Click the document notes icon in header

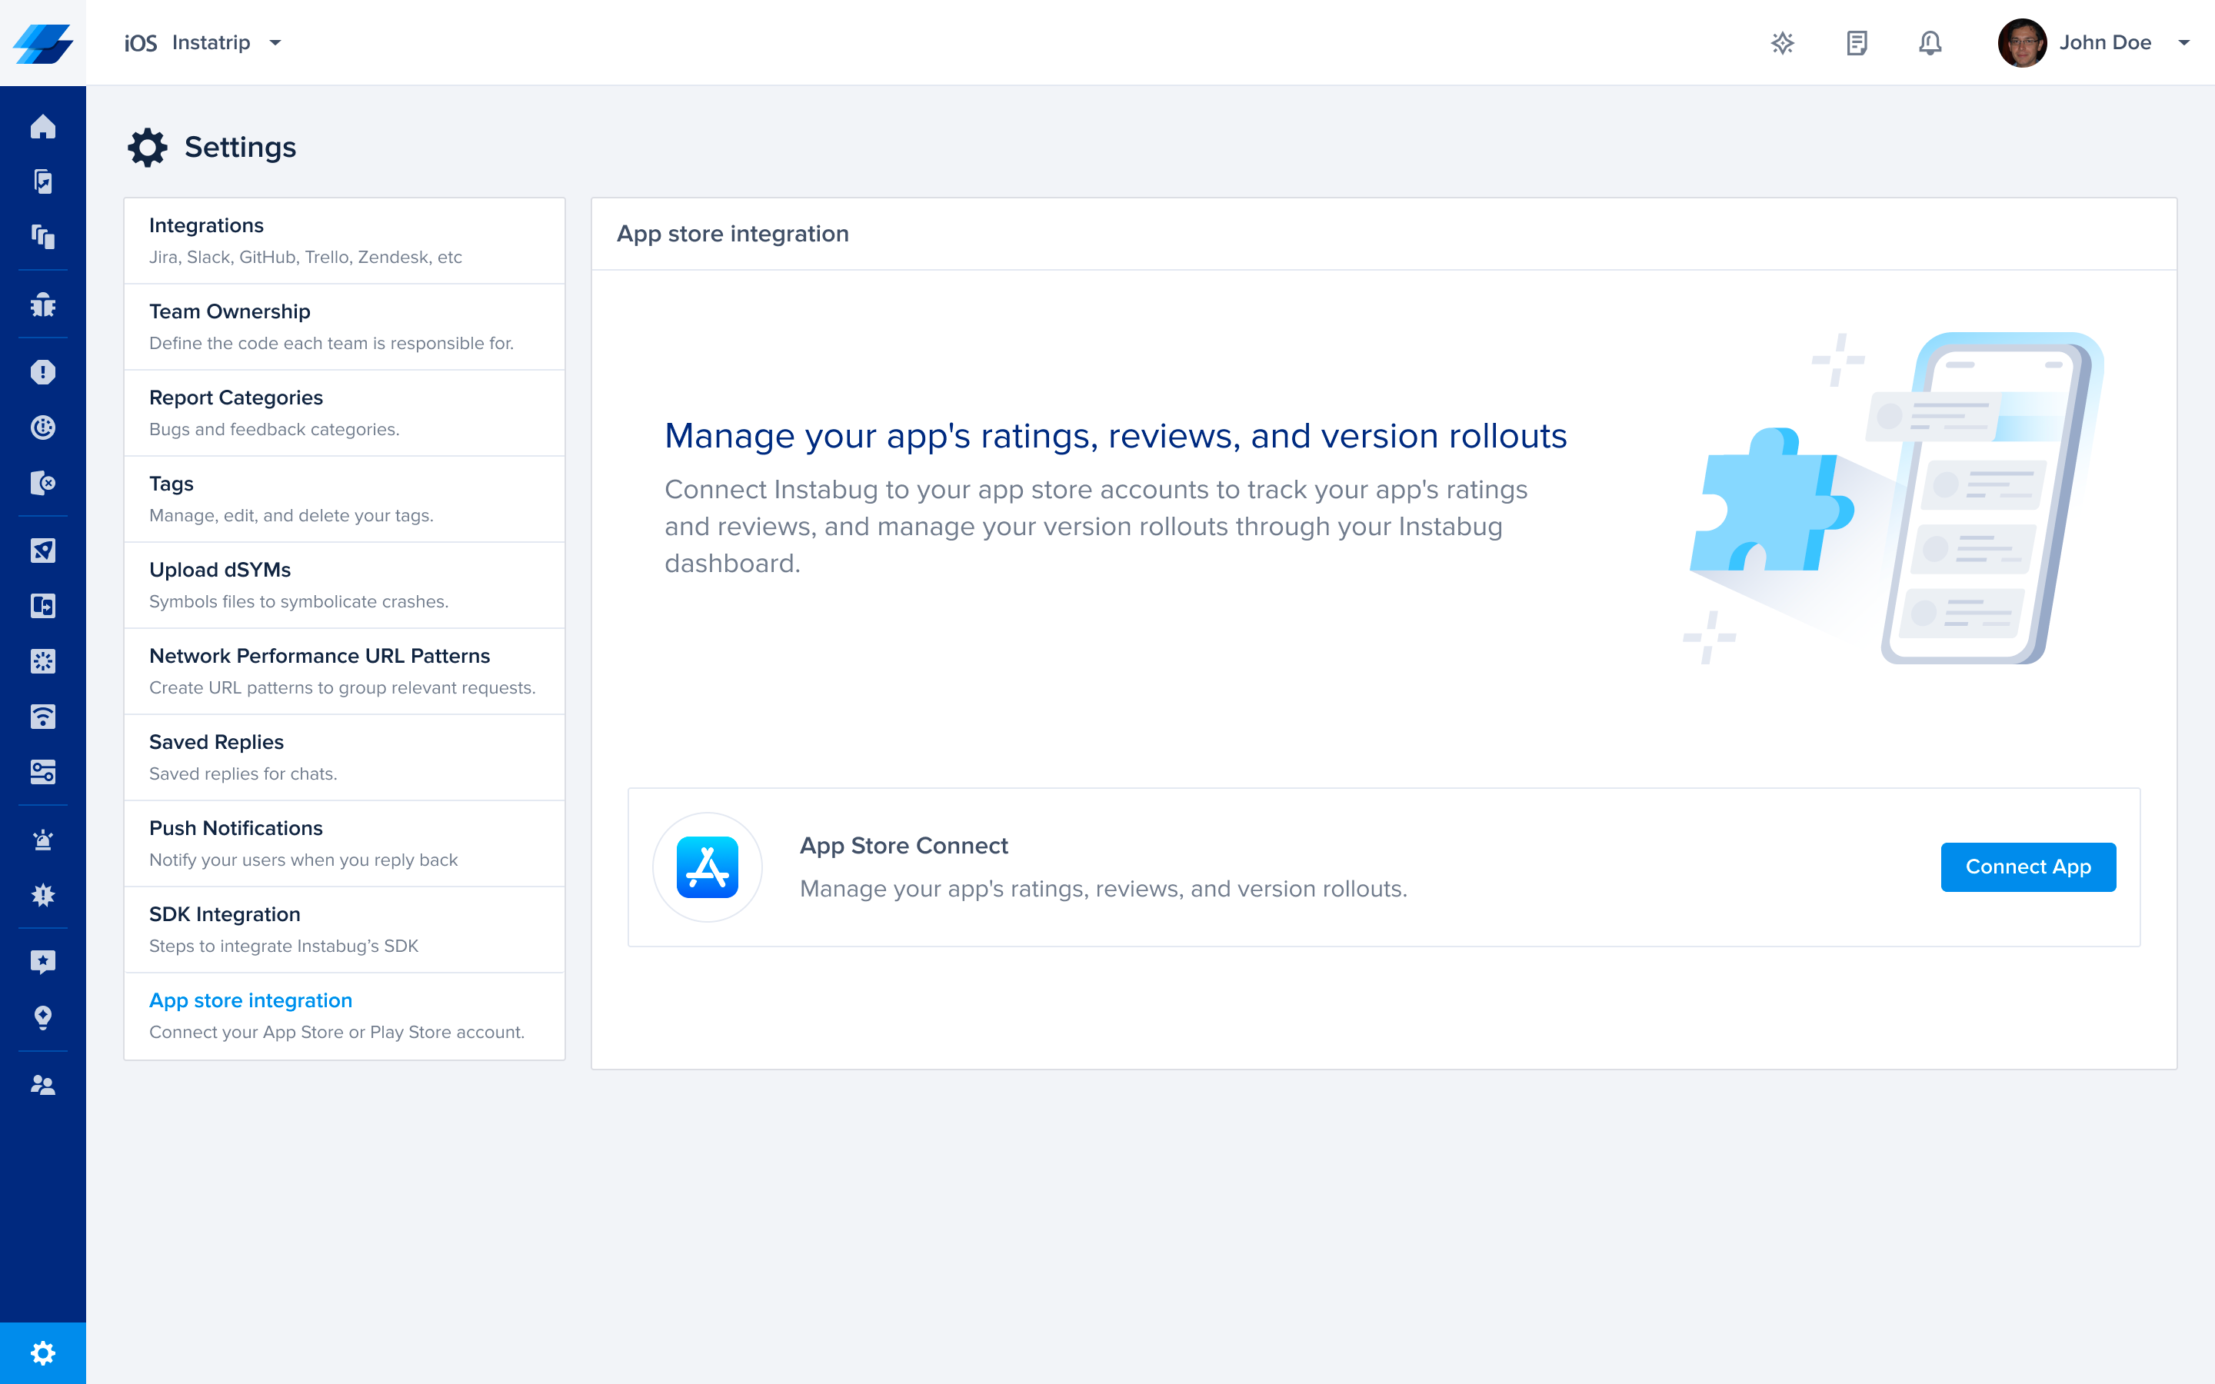point(1856,43)
